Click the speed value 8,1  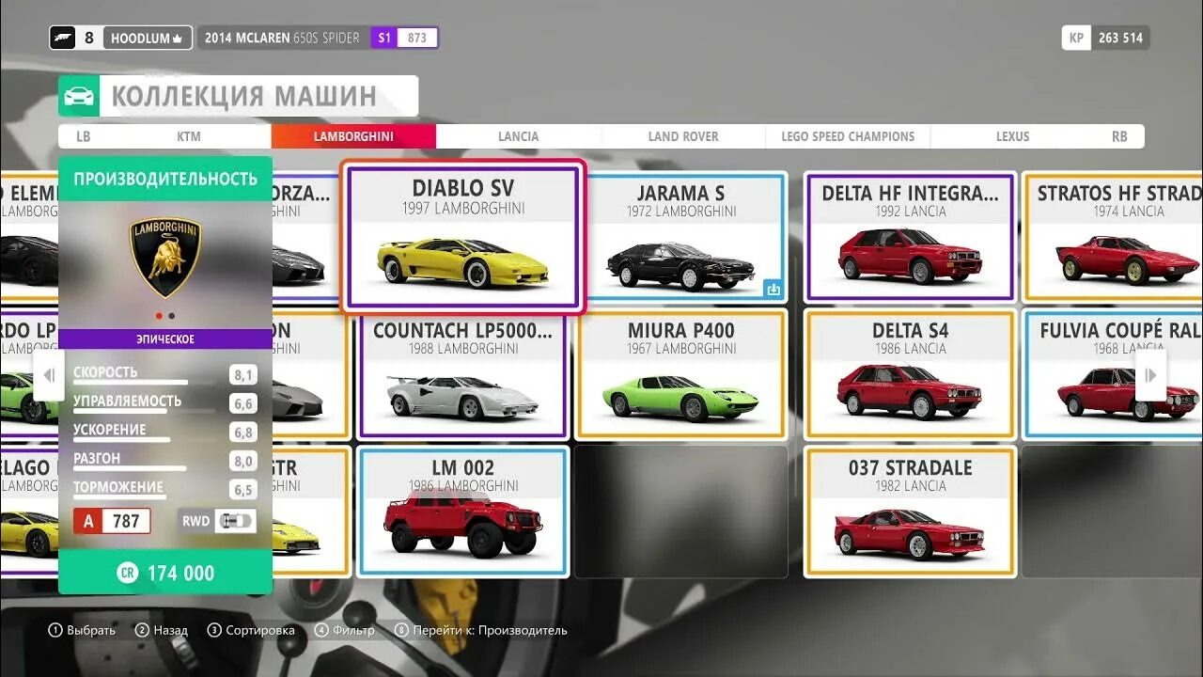(243, 375)
